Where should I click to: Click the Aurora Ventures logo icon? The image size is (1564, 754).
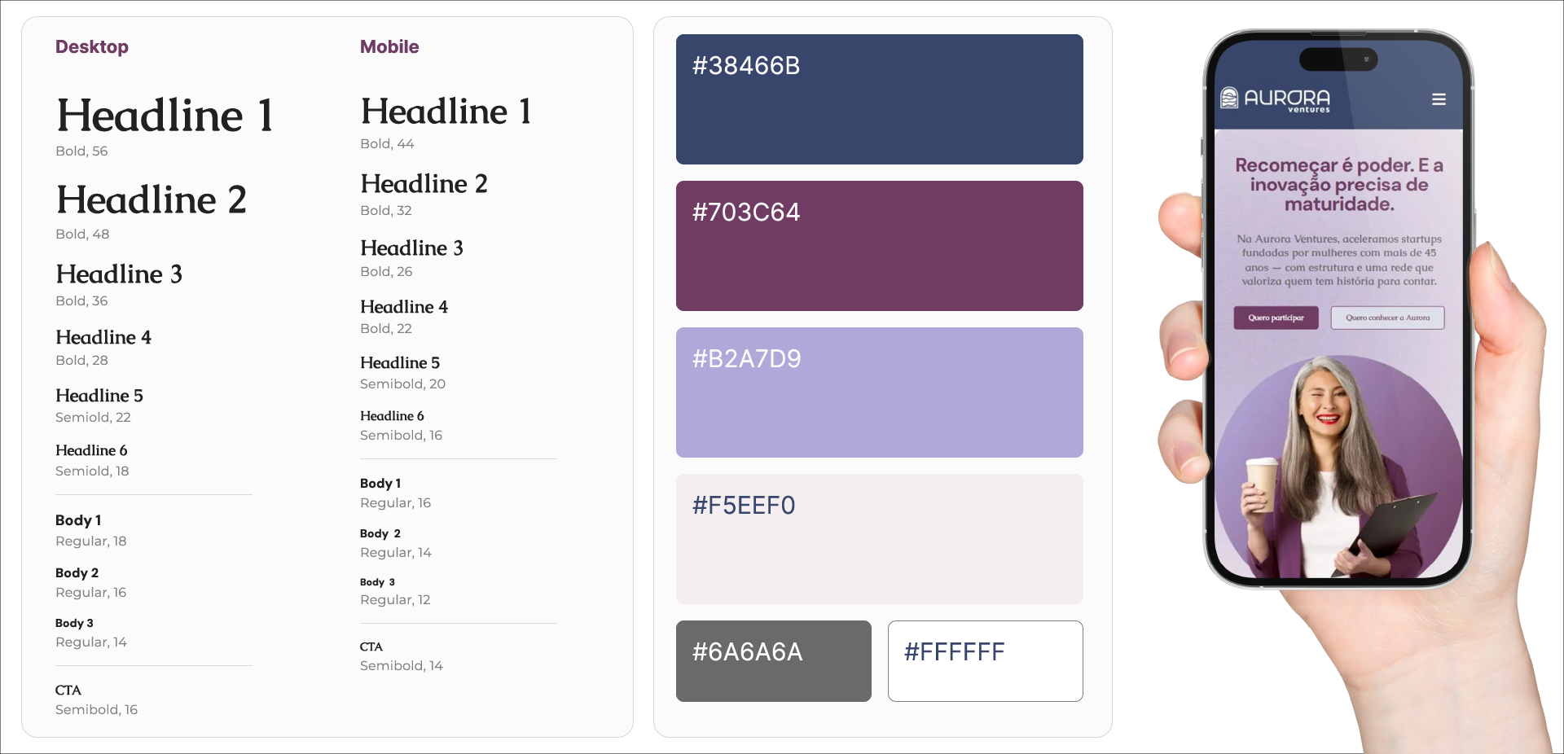(x=1229, y=99)
